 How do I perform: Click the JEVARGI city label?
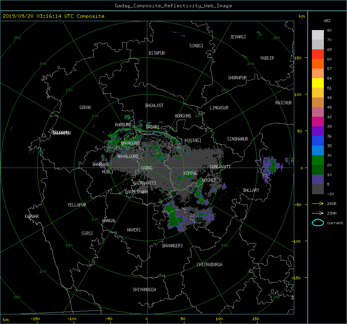238,37
